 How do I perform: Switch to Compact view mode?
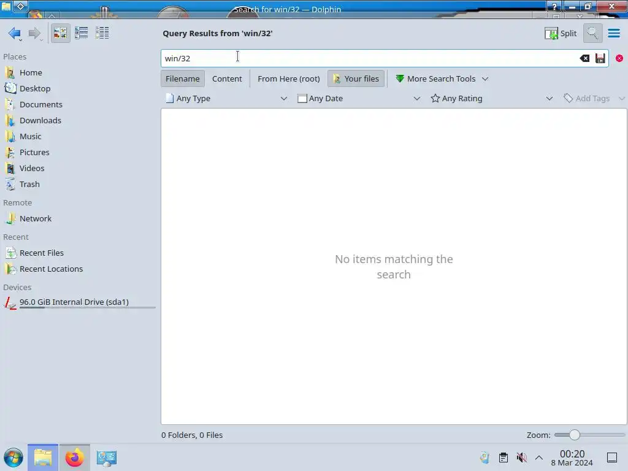pos(82,33)
